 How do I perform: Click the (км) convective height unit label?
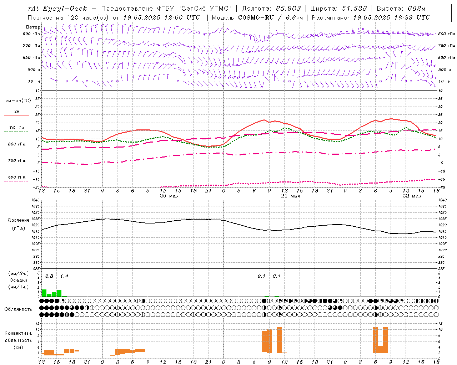pyautogui.click(x=18, y=347)
